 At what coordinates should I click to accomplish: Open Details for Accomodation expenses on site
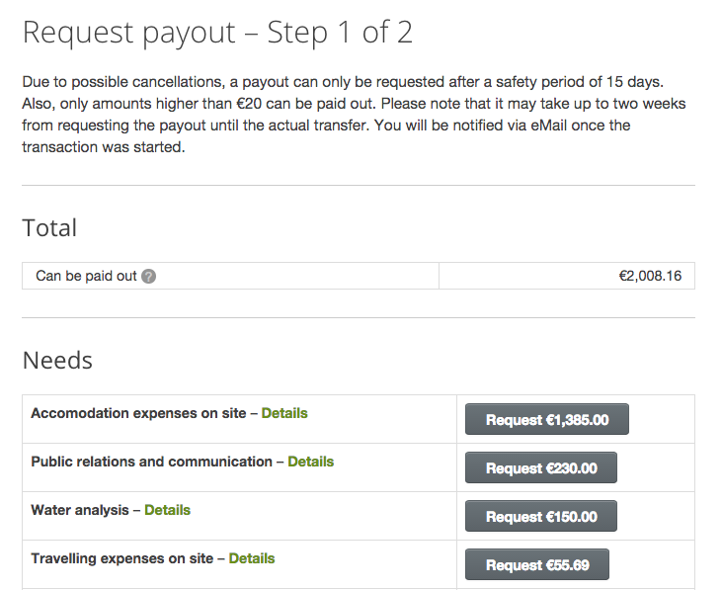(284, 413)
